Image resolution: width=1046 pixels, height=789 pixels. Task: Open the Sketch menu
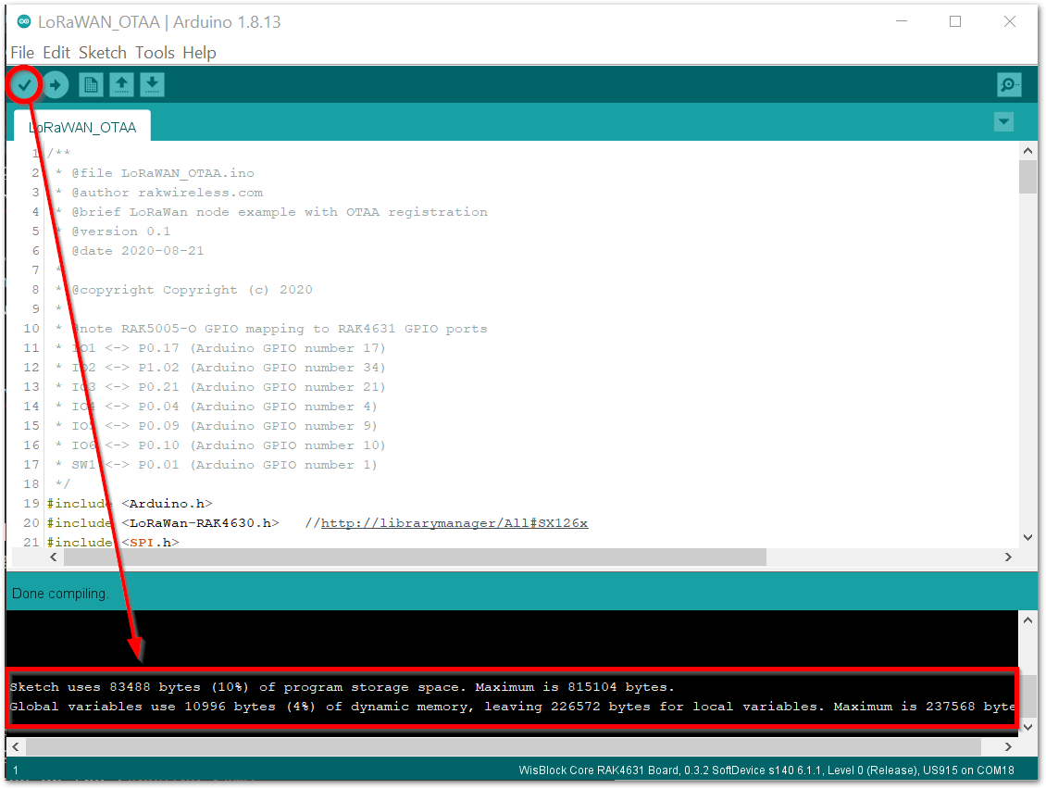[102, 53]
